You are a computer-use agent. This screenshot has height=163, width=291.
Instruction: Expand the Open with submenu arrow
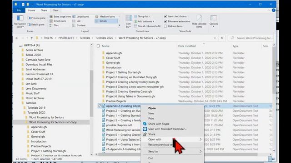coord(201,139)
